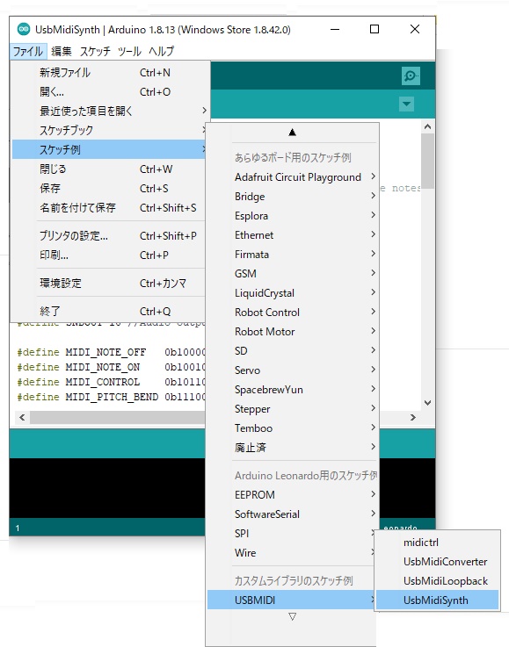
Task: Select the USBMIDI library examples
Action: 292,600
